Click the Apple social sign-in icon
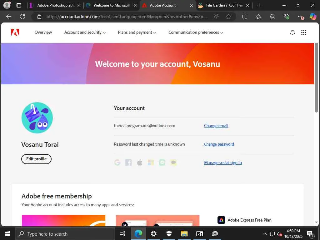The image size is (320, 240). coord(140,162)
